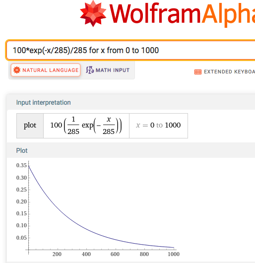
Task: Click the Natural Language spikey icon
Action: pyautogui.click(x=17, y=70)
